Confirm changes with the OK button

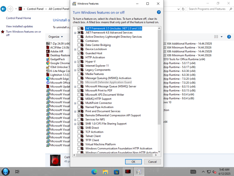(x=133, y=162)
